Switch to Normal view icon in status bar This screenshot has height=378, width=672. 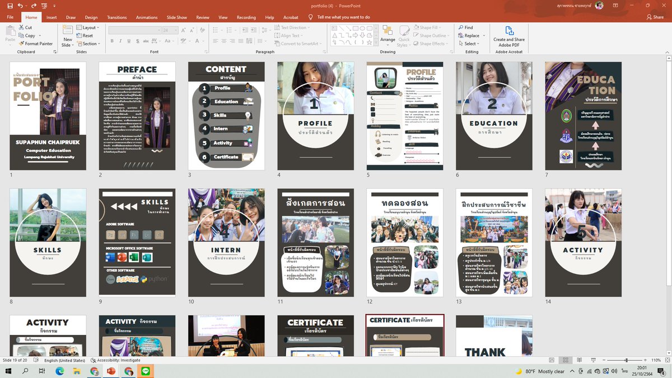(x=552, y=361)
